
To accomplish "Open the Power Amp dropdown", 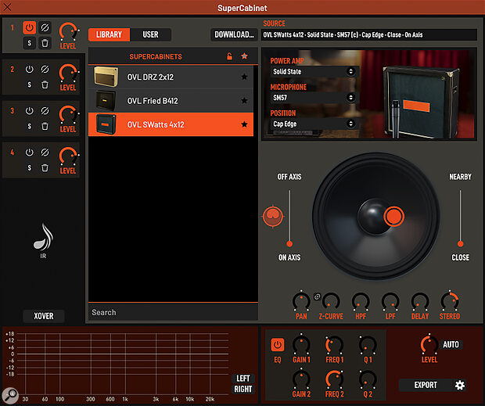I will [312, 71].
